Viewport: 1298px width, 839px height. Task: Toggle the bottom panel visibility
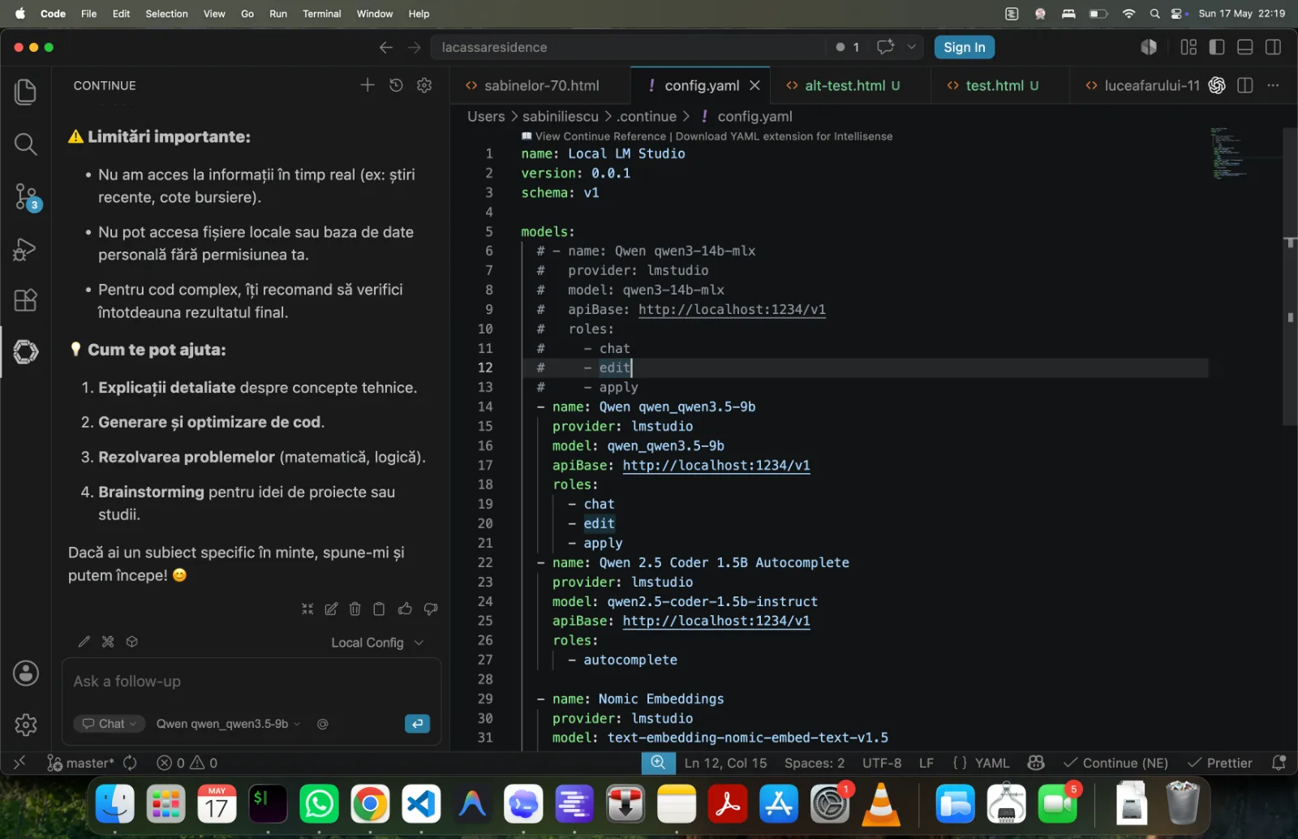click(x=1244, y=47)
